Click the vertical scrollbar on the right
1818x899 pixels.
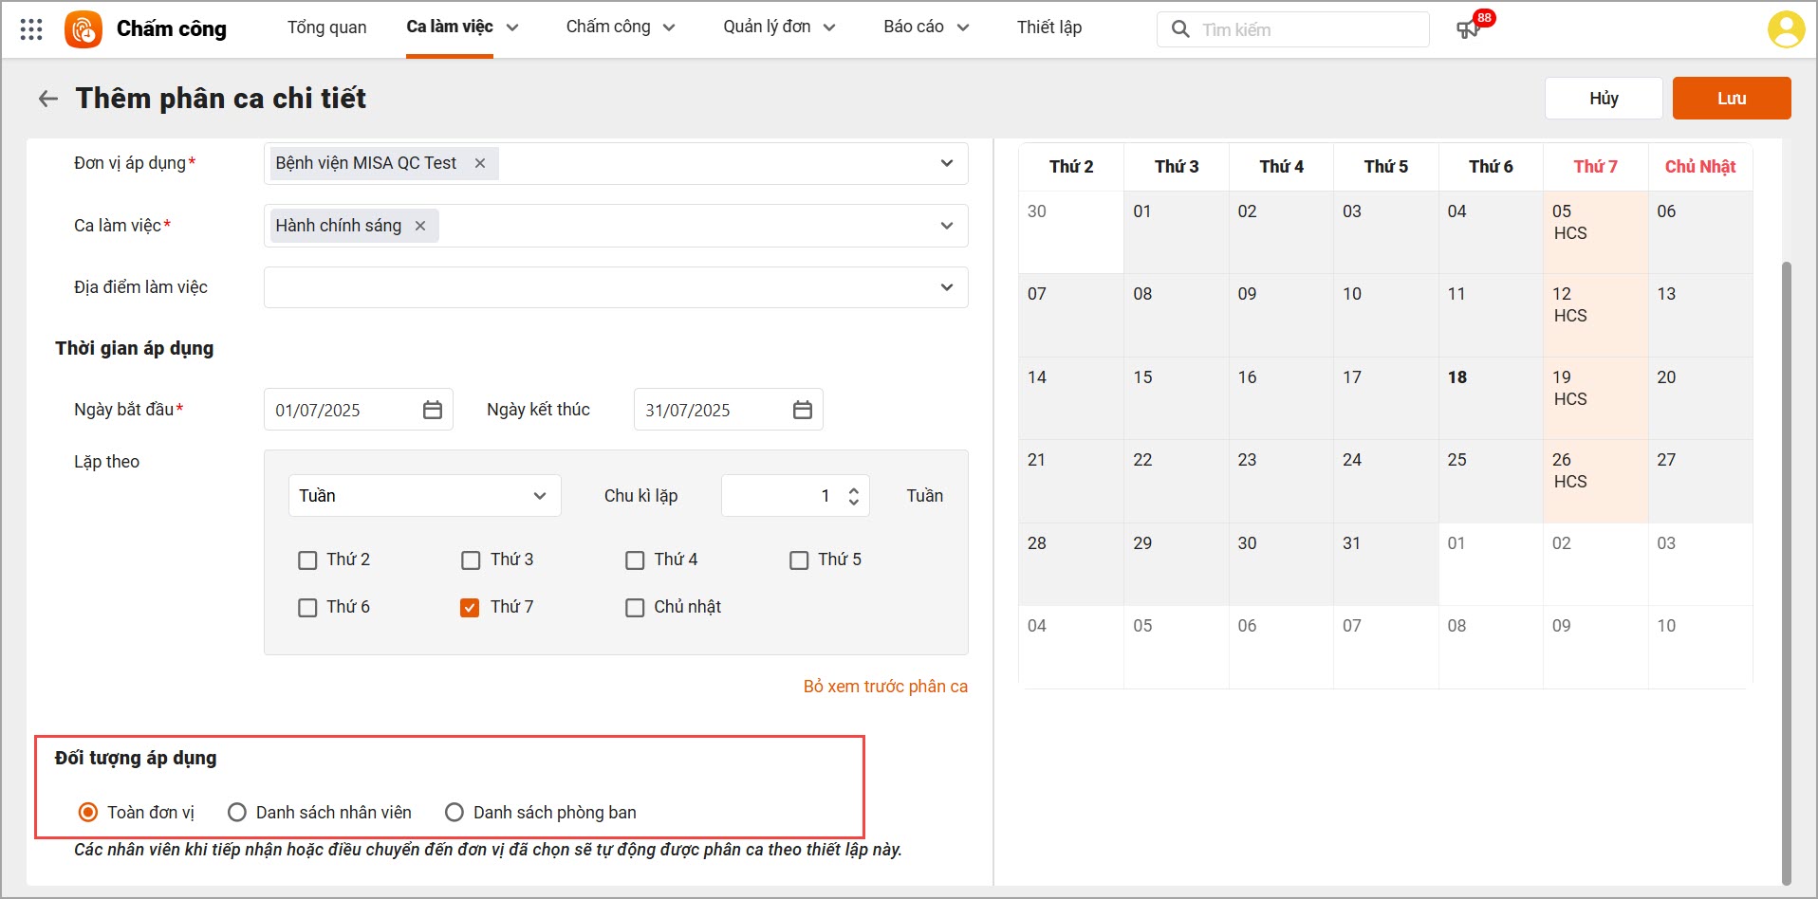[x=1787, y=569]
